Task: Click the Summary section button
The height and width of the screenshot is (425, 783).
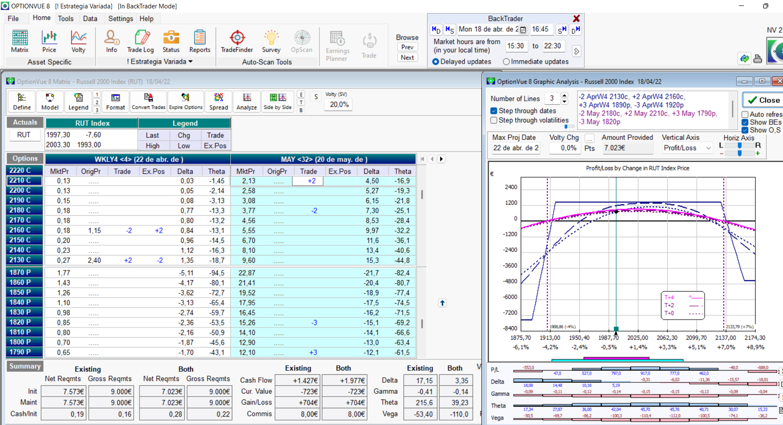Action: point(25,366)
